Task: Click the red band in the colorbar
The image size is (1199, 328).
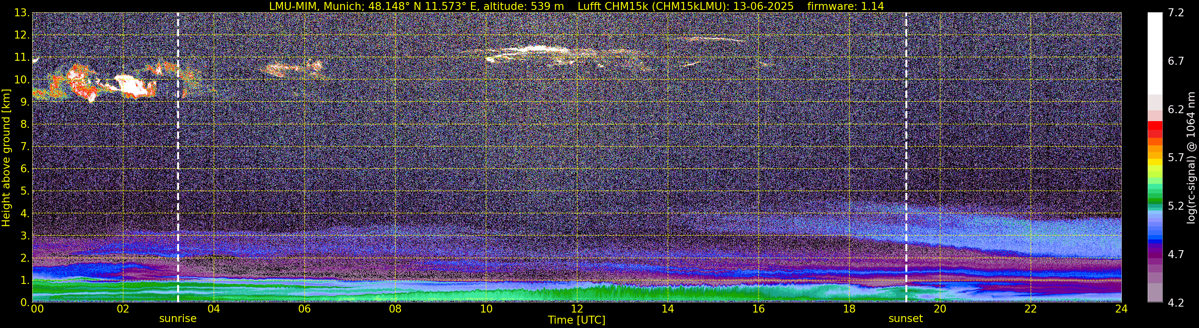Action: click(1155, 125)
